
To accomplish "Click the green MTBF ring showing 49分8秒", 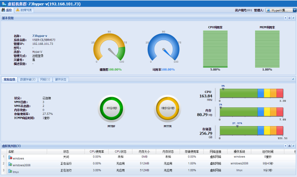I will (x=111, y=108).
